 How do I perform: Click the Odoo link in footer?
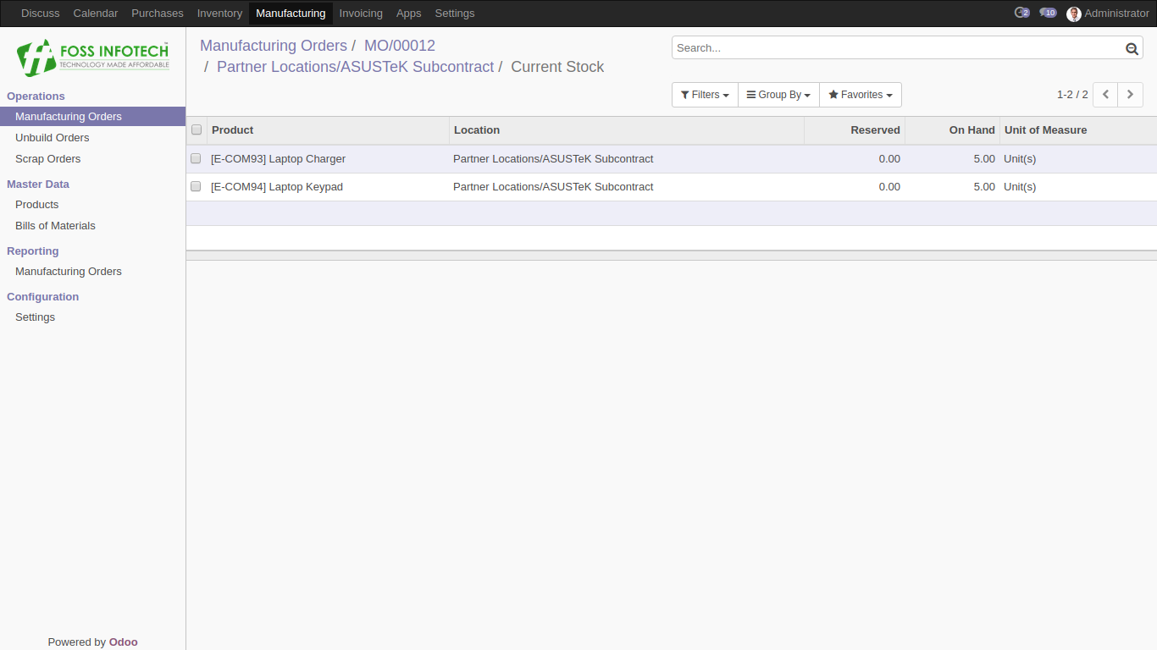(123, 642)
